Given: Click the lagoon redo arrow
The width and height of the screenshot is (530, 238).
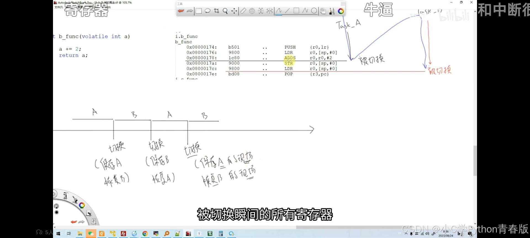Looking at the screenshot, I should [x=82, y=222].
